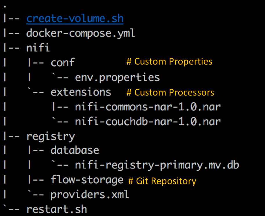Click the docker-compose.yml file name
This screenshot has width=265, height=216.
(81, 33)
